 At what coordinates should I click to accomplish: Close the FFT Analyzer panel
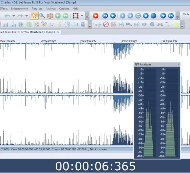178,64
